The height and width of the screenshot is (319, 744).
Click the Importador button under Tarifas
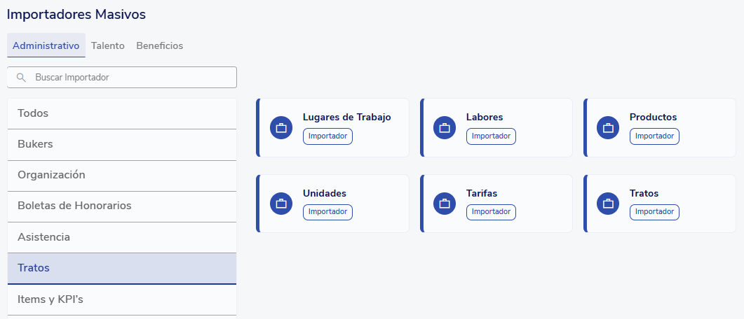pyautogui.click(x=491, y=212)
